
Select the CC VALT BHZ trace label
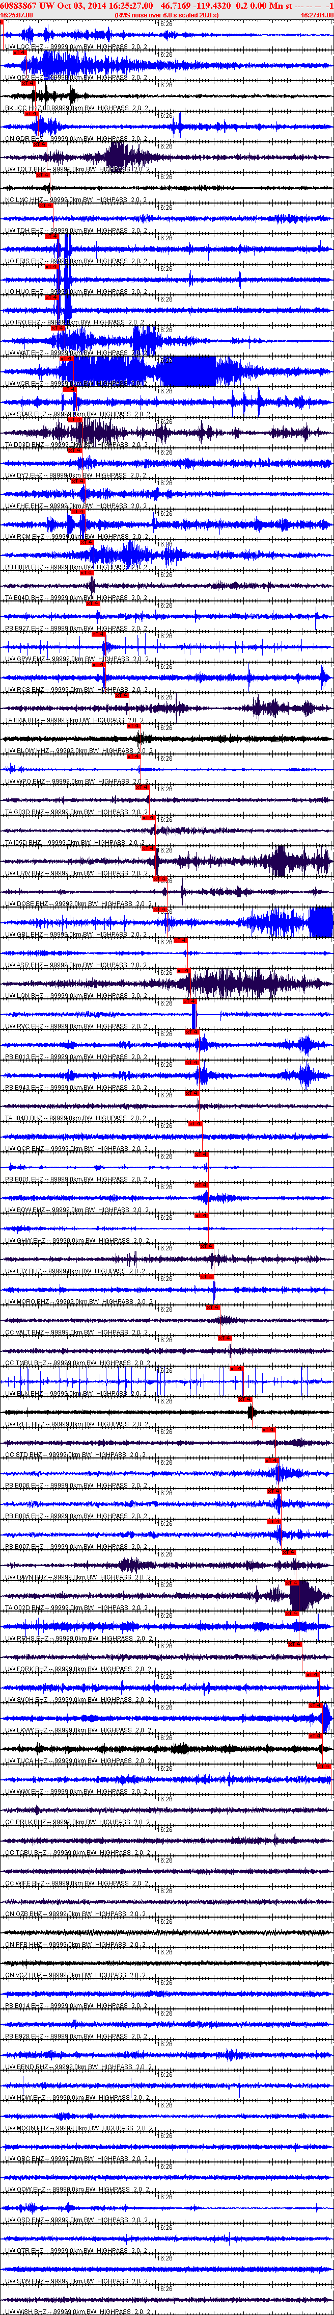tap(77, 1332)
